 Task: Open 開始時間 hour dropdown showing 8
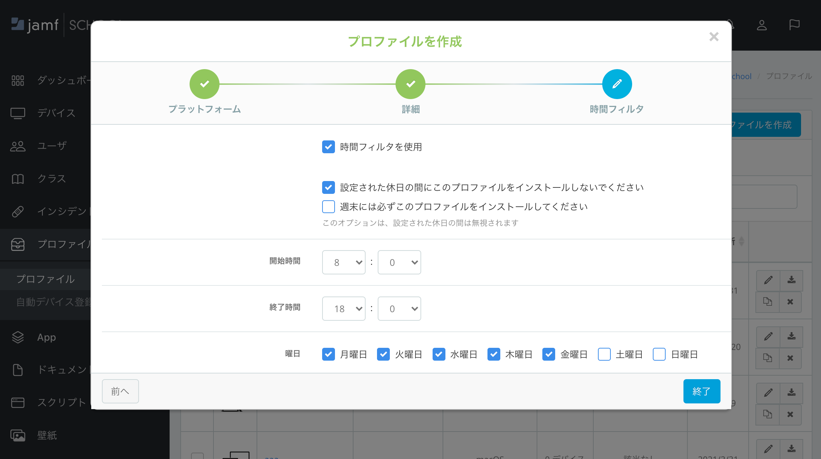click(x=344, y=262)
